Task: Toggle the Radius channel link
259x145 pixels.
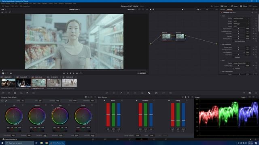Action: pyautogui.click(x=104, y=100)
